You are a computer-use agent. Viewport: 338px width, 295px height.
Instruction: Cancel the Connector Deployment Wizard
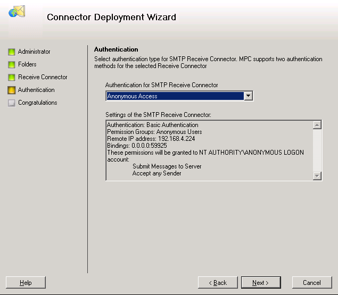[x=312, y=283]
